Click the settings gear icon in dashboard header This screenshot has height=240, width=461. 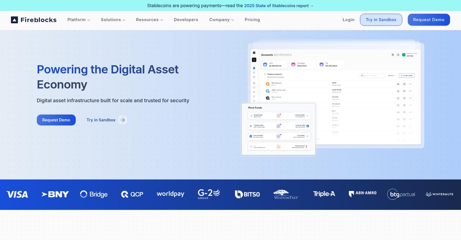[393, 55]
